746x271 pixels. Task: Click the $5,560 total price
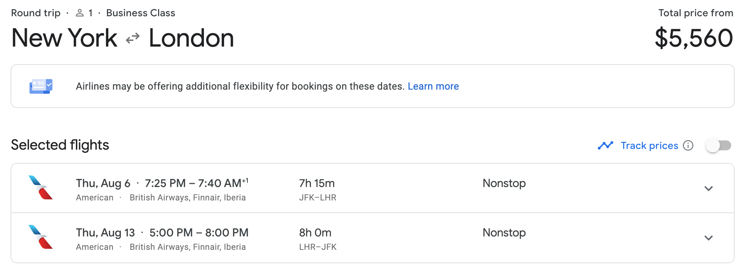(693, 38)
